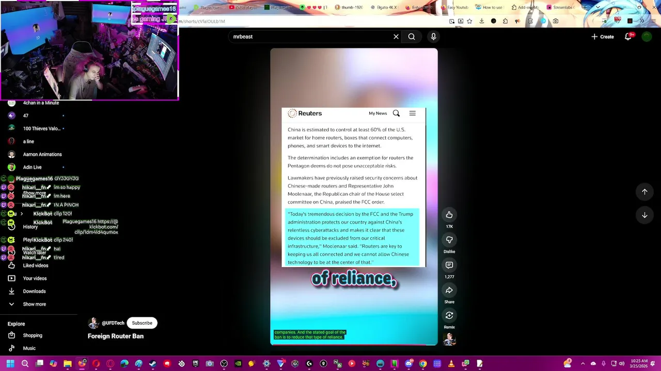Click the Reuters logo in the video

pyautogui.click(x=305, y=113)
